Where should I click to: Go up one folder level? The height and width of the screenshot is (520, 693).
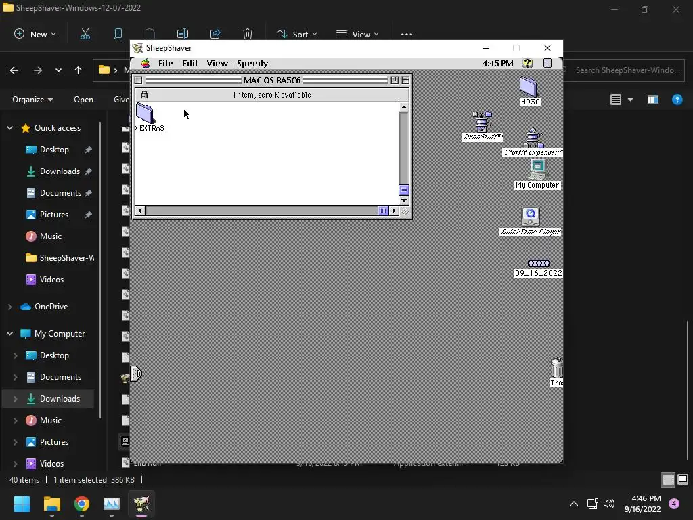79,70
